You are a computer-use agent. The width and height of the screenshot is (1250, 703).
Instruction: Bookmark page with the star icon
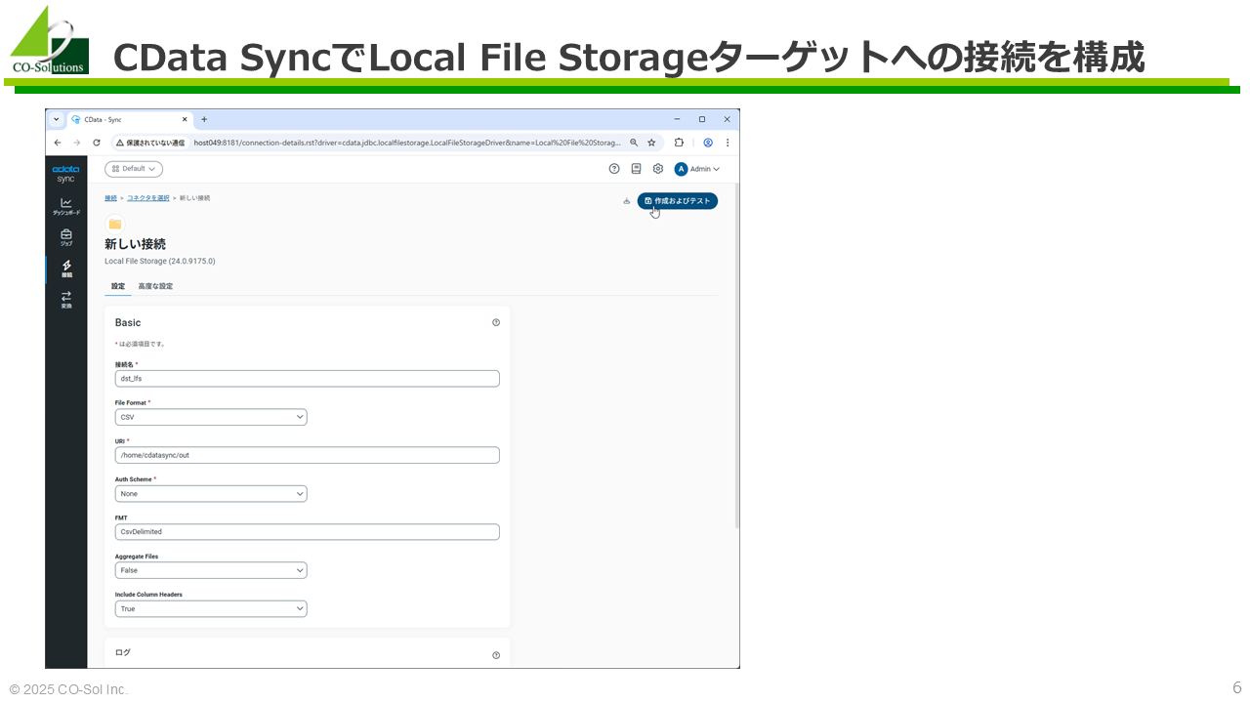click(x=651, y=143)
